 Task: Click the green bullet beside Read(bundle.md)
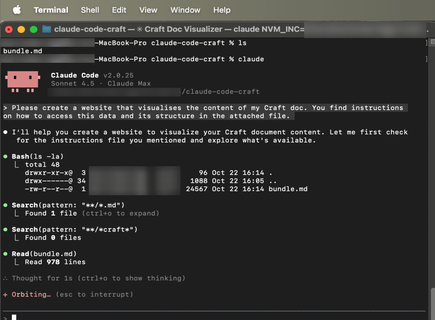[x=5, y=254]
